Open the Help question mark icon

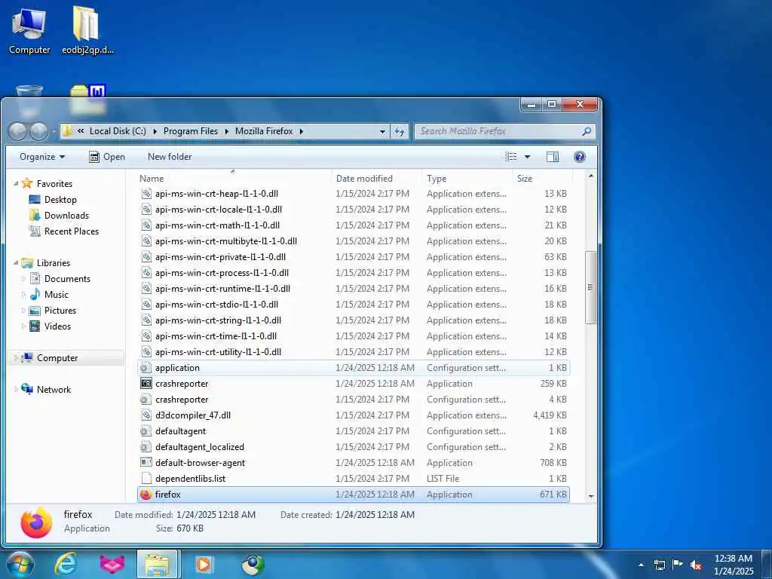(580, 157)
